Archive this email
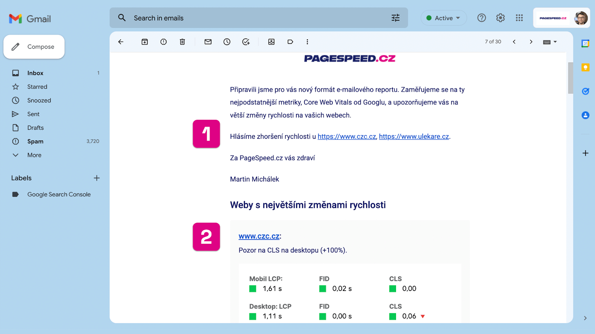 (x=145, y=42)
